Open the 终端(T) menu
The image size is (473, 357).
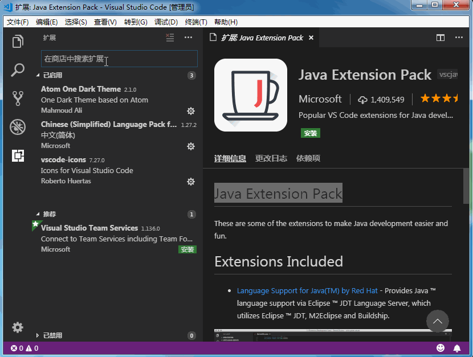(x=196, y=22)
